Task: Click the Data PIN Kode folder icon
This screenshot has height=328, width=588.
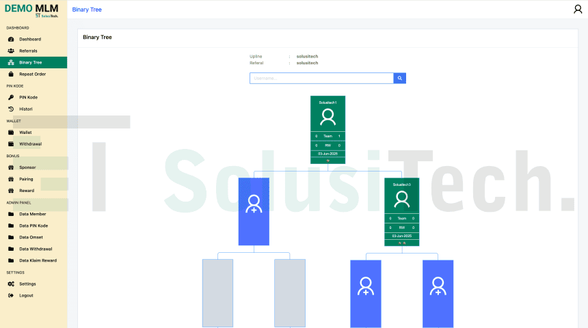Action: coord(11,225)
